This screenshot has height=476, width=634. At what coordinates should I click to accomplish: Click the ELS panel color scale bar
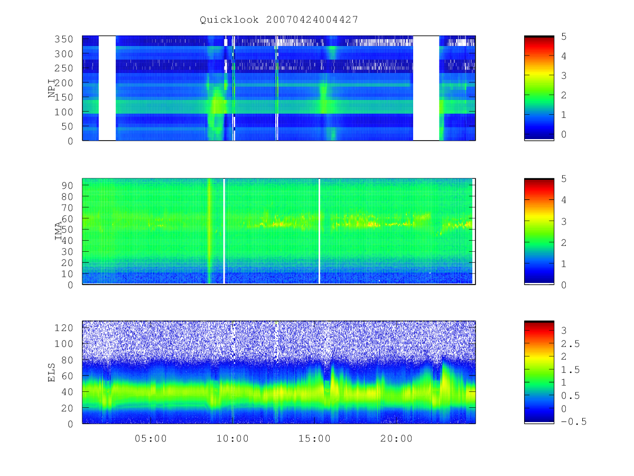(539, 372)
